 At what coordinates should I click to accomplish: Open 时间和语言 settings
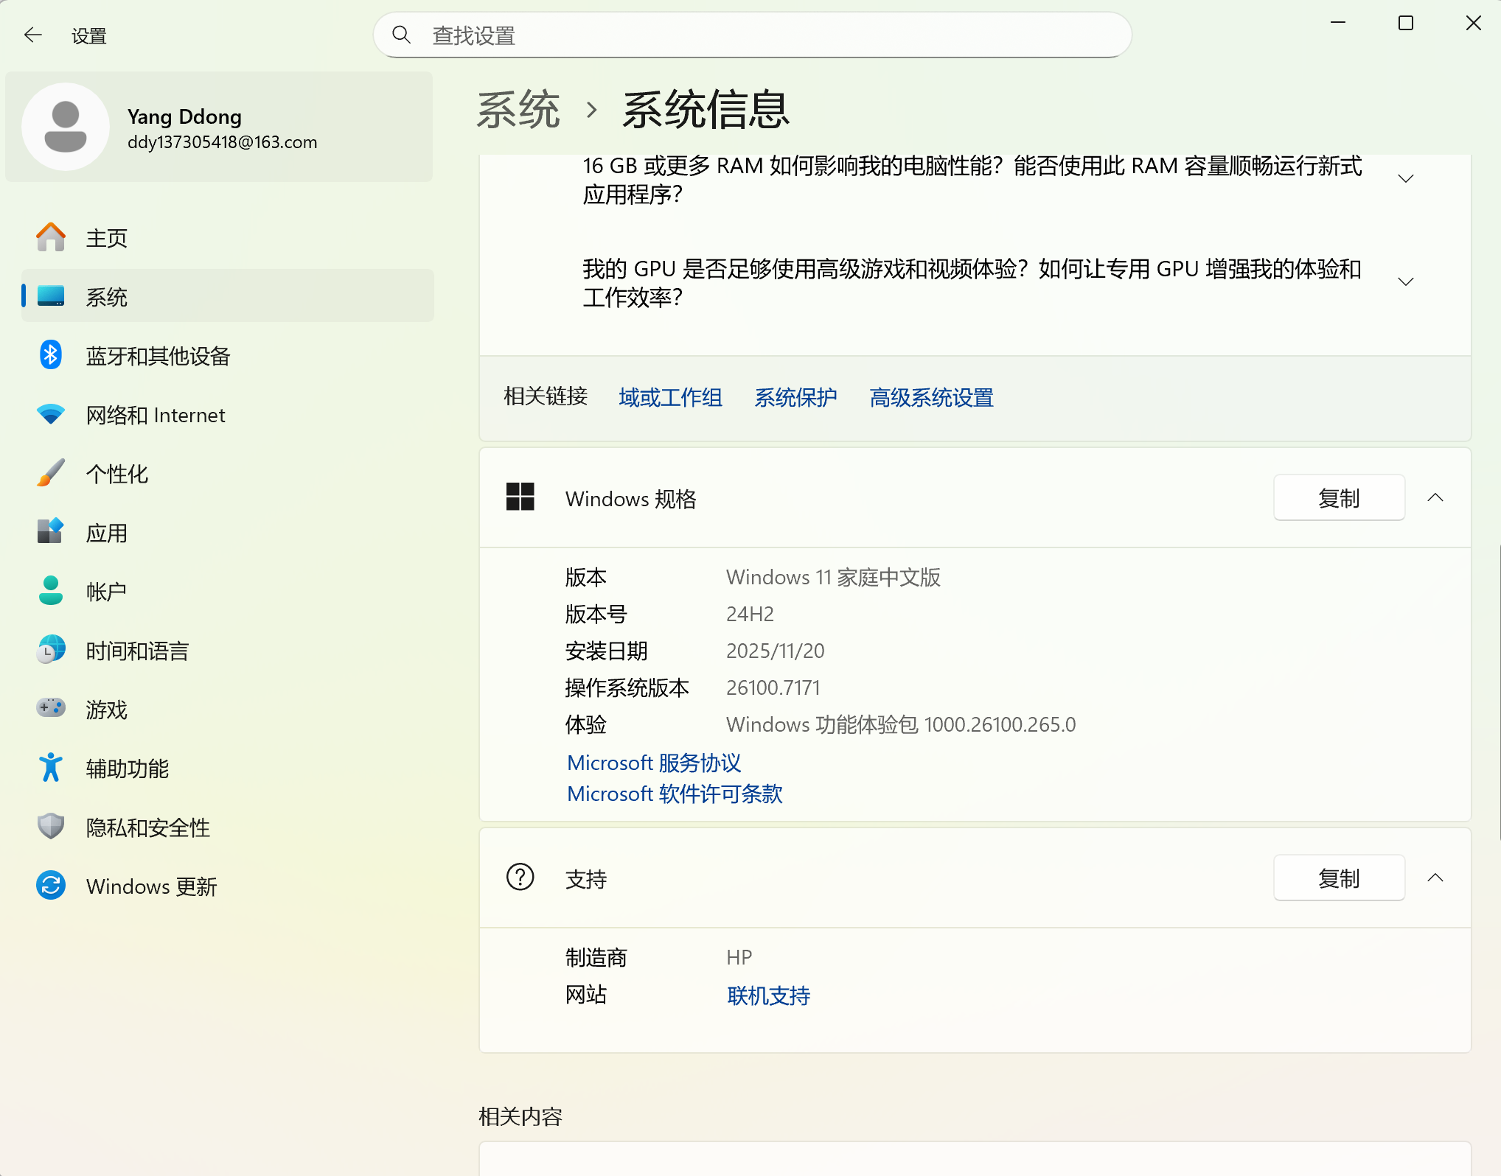[x=137, y=651]
